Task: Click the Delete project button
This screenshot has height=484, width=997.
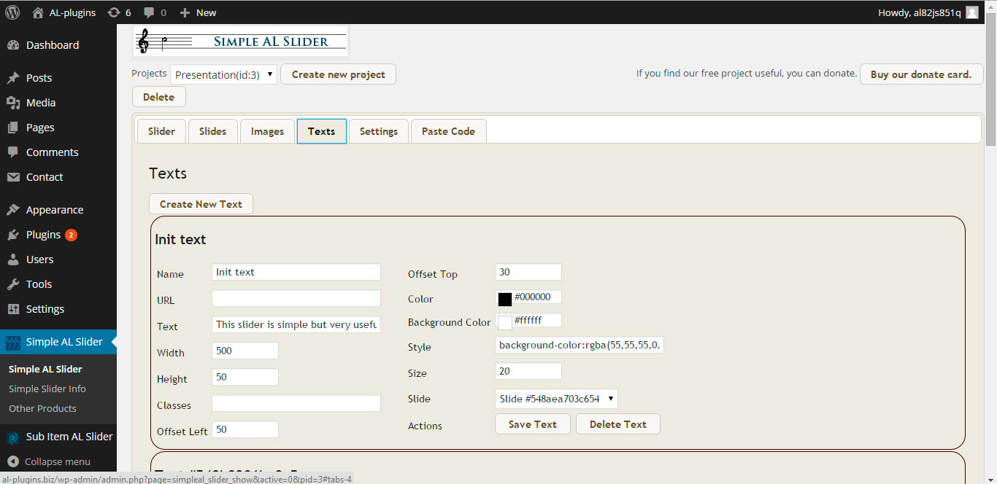Action: (158, 97)
